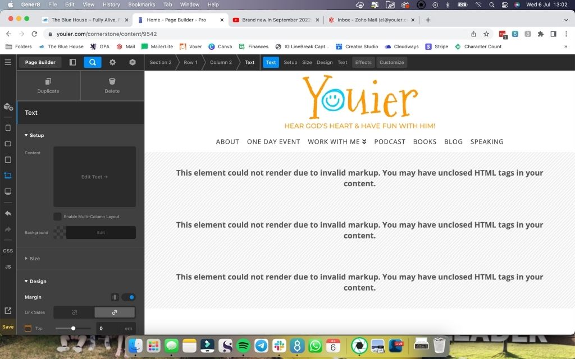Click the inspector magnifier icon

(x=93, y=62)
